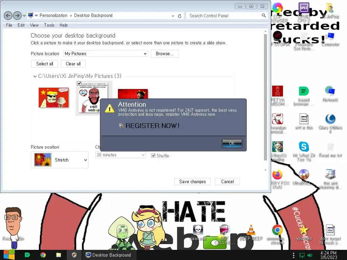Select the njrat.exe skull icon

coord(198,233)
